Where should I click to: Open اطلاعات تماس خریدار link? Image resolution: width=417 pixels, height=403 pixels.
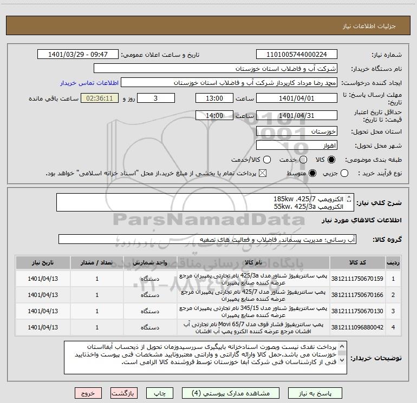(x=89, y=83)
